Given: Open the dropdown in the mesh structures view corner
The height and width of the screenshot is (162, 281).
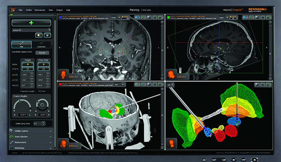Looking at the screenshot, I should (170, 85).
